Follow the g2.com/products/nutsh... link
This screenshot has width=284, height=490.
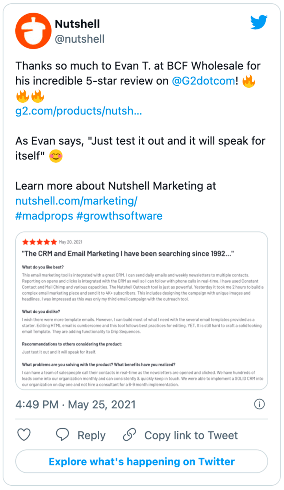pyautogui.click(x=79, y=111)
